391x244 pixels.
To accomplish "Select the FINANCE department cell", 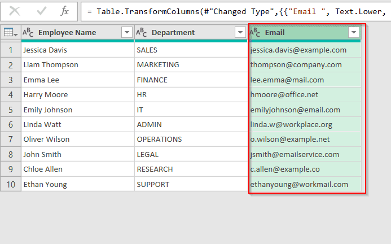I will tap(191, 80).
